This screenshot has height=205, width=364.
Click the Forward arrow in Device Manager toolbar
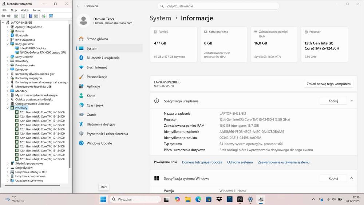pyautogui.click(x=9, y=16)
